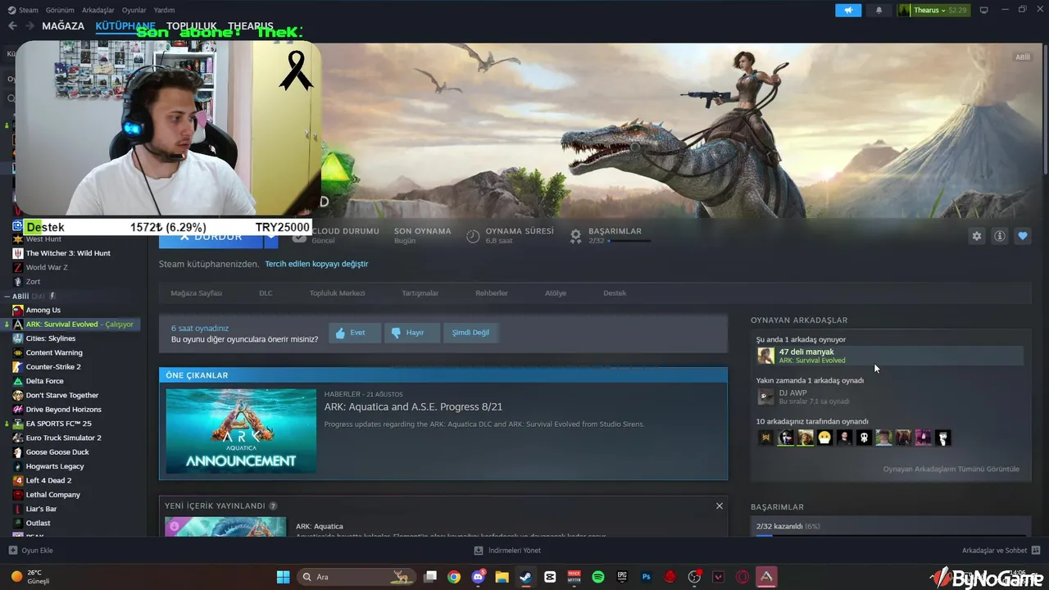
Task: Open game settings gear icon
Action: pyautogui.click(x=976, y=236)
